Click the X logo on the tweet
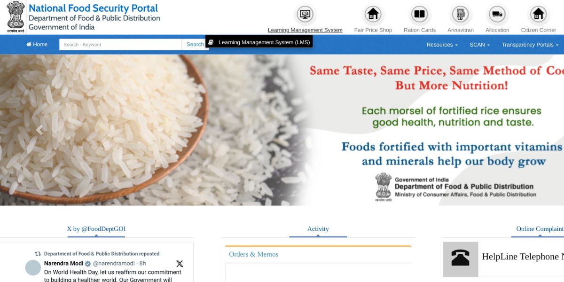Screen dimensions: 564x282 [180, 264]
